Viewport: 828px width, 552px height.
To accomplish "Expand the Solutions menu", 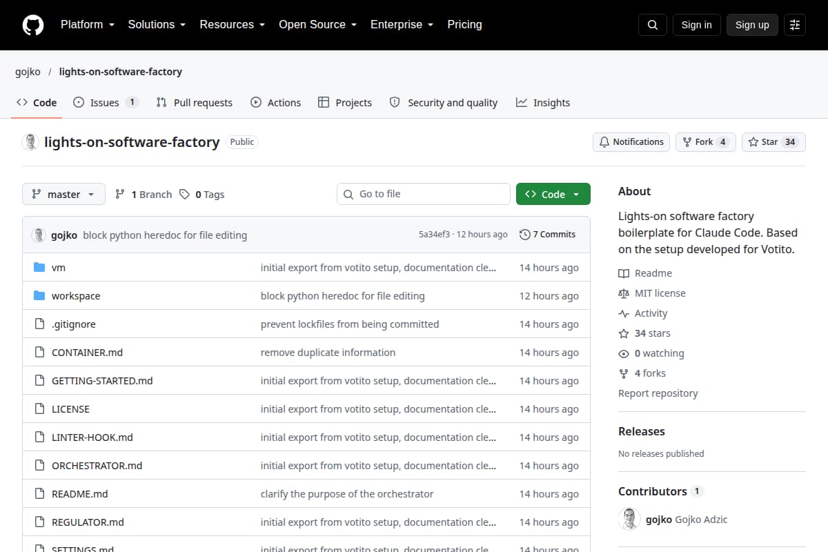I will point(157,25).
